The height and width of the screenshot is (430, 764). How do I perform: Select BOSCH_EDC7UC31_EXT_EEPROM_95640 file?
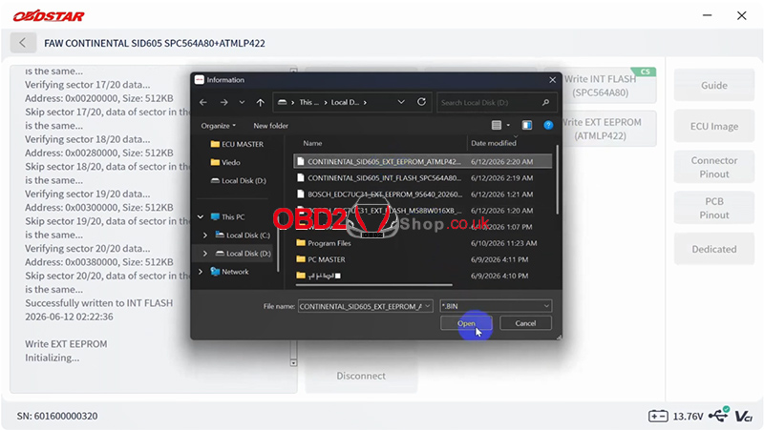pos(423,195)
